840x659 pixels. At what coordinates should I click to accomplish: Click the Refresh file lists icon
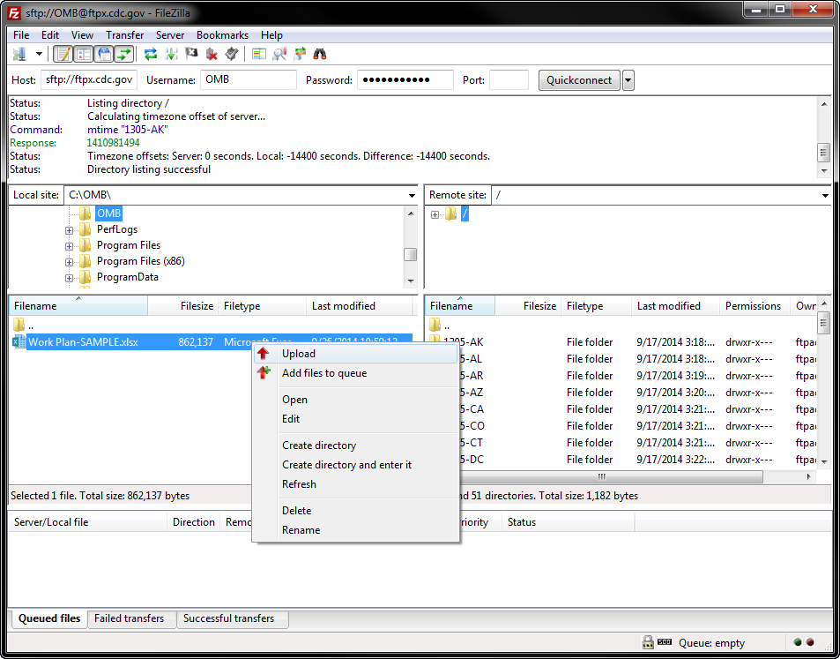coord(151,55)
